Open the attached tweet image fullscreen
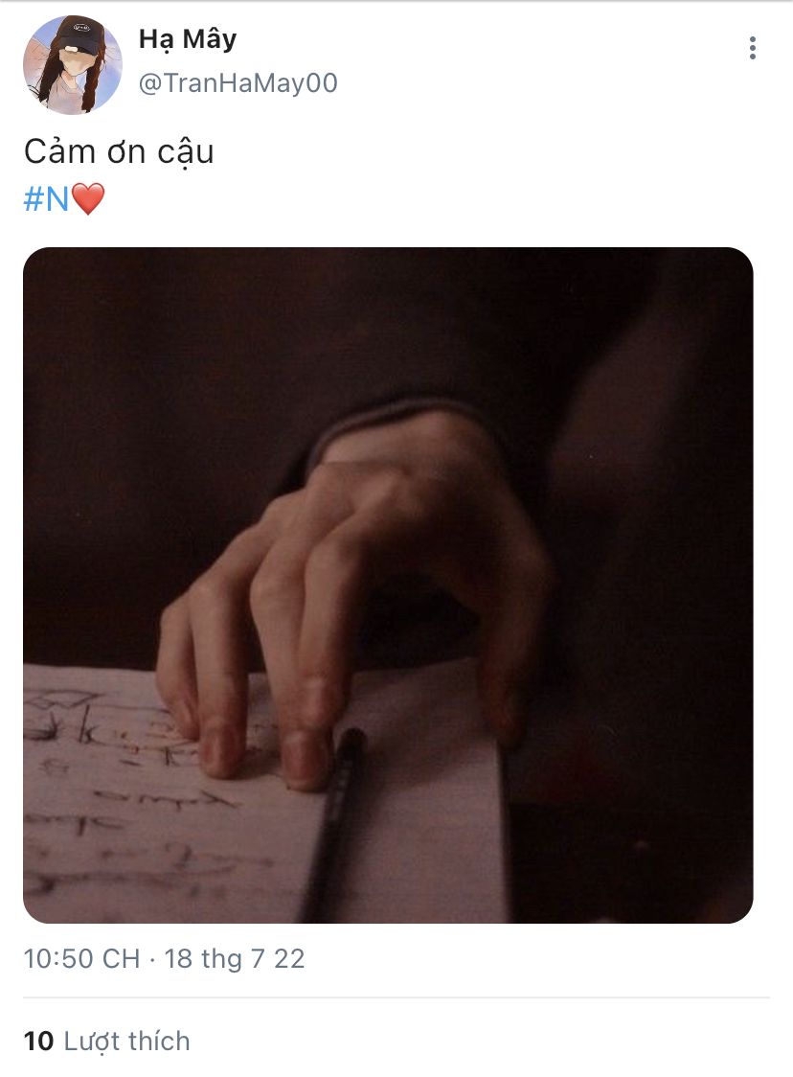This screenshot has width=793, height=1077. pos(388,585)
